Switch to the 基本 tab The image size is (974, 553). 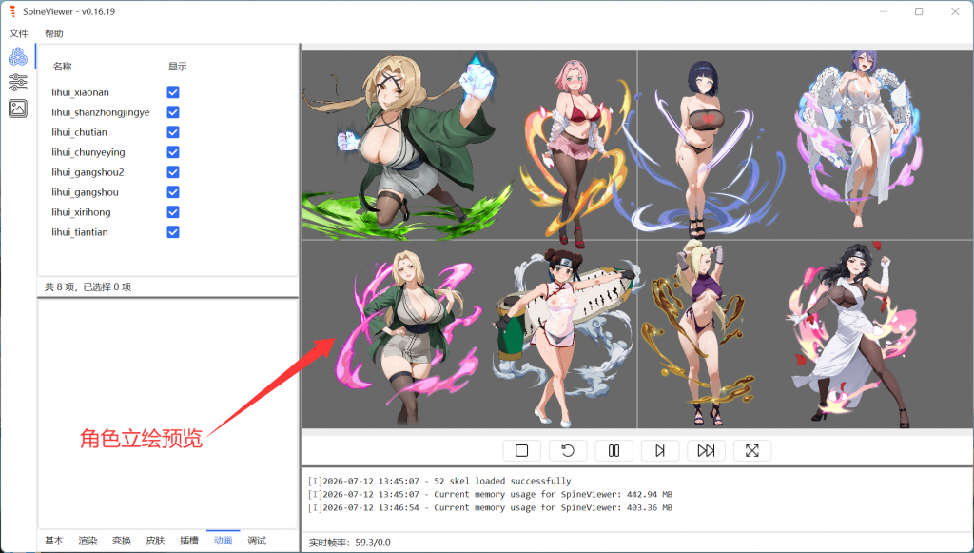(54, 541)
